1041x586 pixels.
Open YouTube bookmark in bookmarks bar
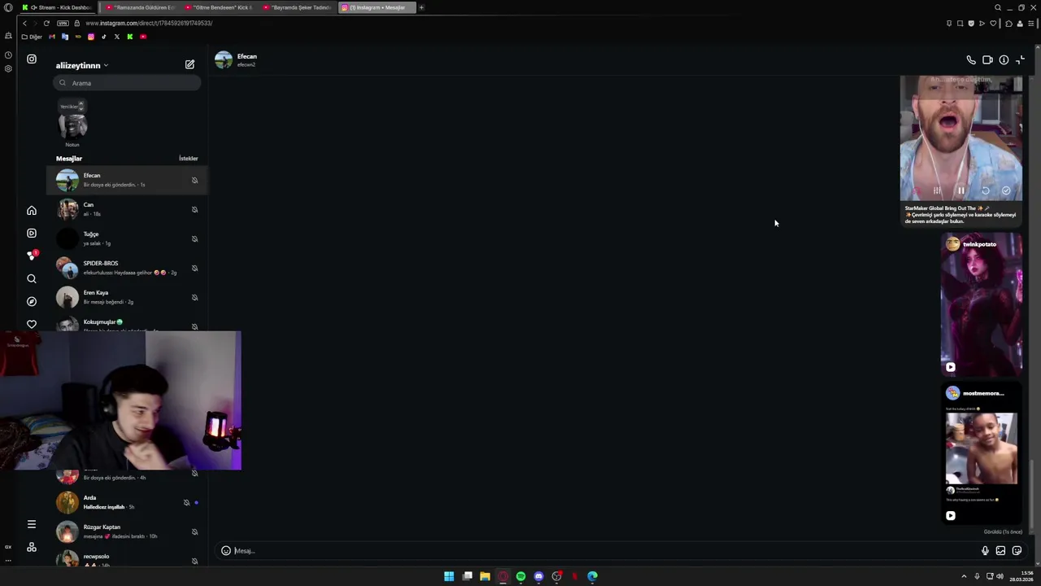(143, 37)
